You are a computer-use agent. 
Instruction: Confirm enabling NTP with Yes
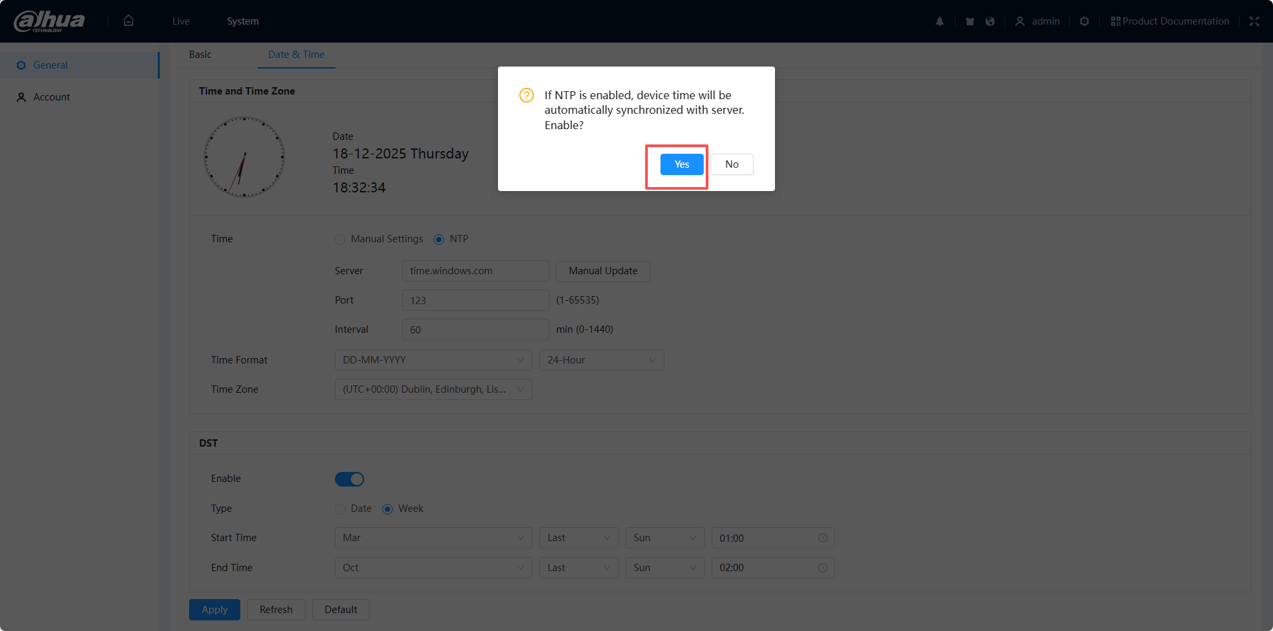(x=681, y=164)
